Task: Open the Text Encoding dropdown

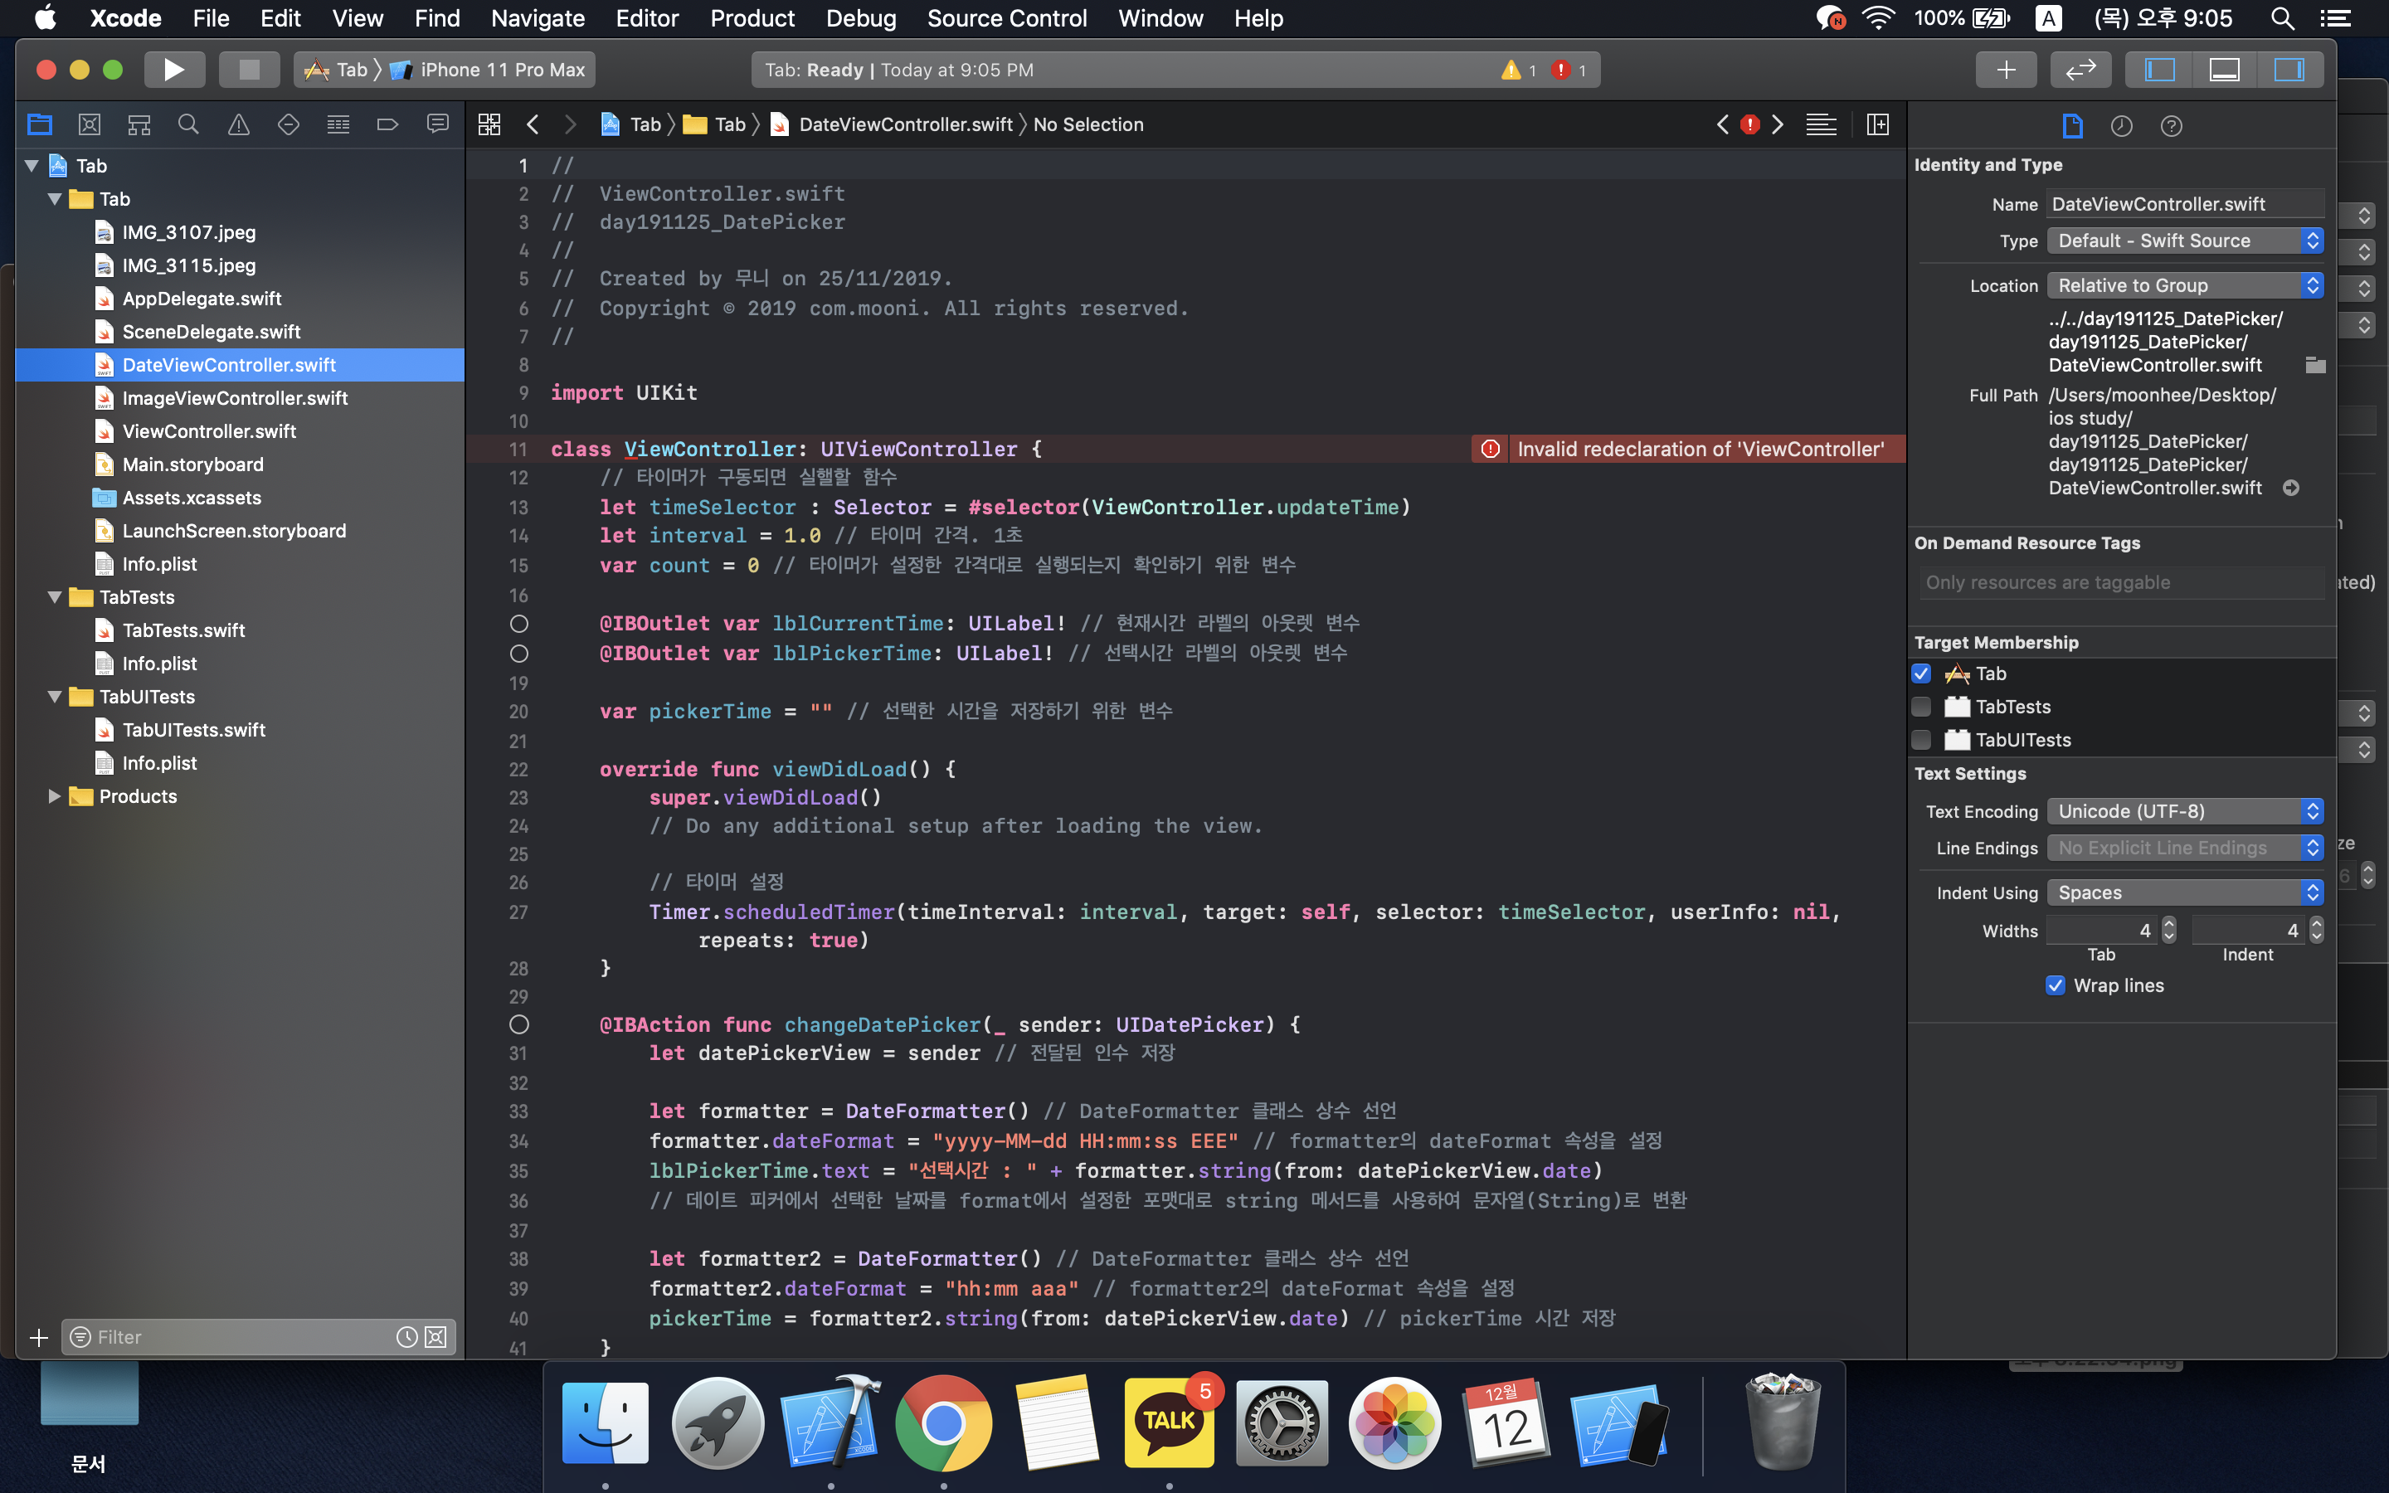Action: point(2183,812)
